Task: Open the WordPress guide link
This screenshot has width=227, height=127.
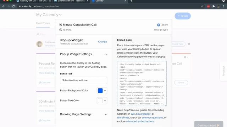Action: [123, 117]
